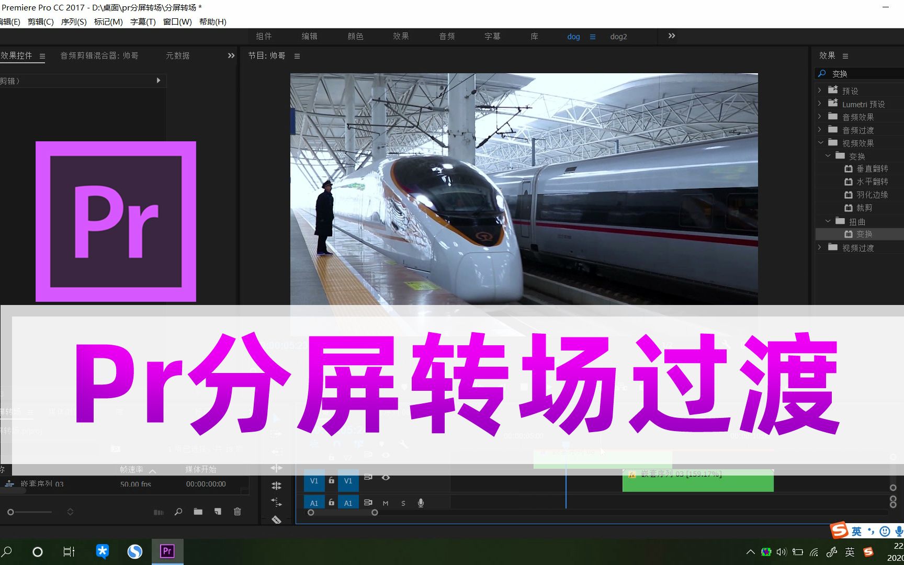Switch to the dog2 workspace

pyautogui.click(x=618, y=37)
